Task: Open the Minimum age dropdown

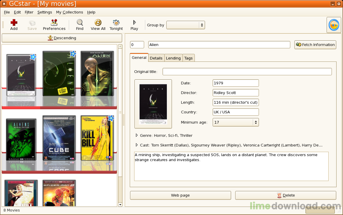Action: pyautogui.click(x=236, y=122)
